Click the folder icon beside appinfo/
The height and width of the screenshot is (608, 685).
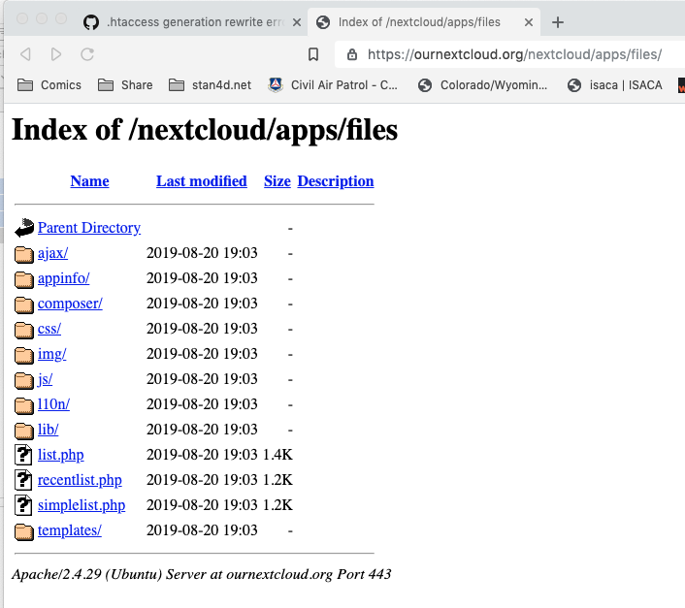24,280
